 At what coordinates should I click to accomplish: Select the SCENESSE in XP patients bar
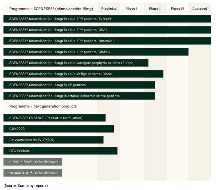[79, 85]
